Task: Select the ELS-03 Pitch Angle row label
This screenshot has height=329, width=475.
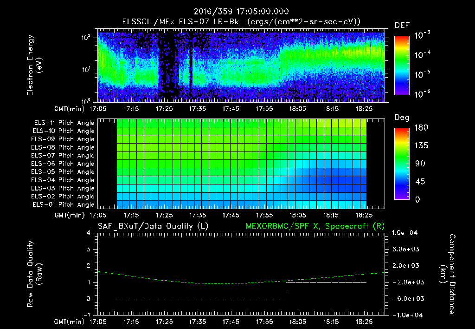Action: click(63, 188)
